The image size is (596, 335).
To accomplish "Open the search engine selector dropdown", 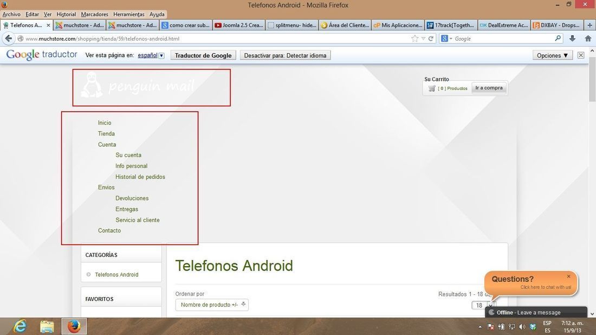I will click(446, 38).
